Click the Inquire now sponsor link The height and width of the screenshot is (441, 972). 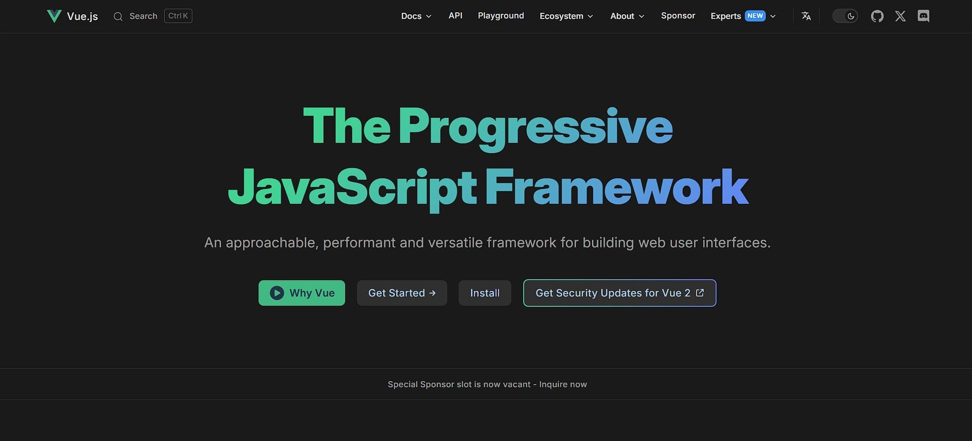pos(563,384)
